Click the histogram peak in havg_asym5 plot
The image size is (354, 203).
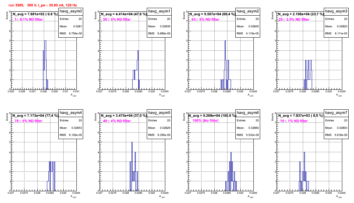[x=132, y=143]
